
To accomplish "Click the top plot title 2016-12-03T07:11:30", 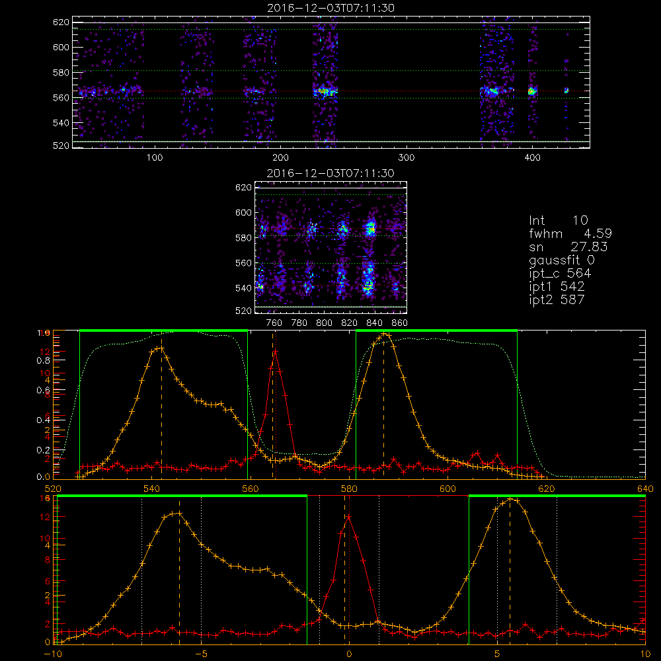I will point(330,8).
